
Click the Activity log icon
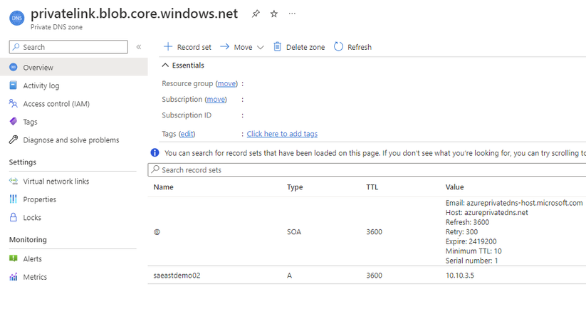pos(13,85)
